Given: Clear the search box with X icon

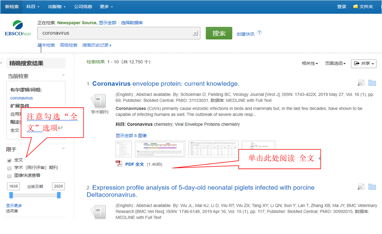Looking at the screenshot, I should tap(195, 33).
